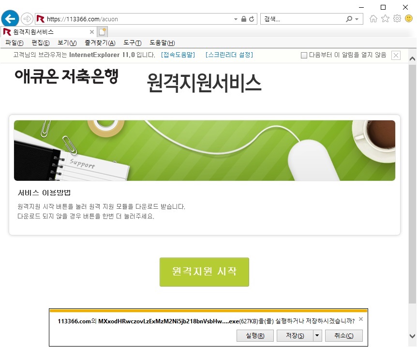Click the red R site icon in address bar

(41, 19)
